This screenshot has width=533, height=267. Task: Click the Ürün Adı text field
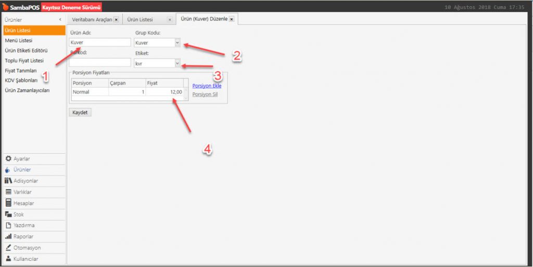[x=99, y=43]
